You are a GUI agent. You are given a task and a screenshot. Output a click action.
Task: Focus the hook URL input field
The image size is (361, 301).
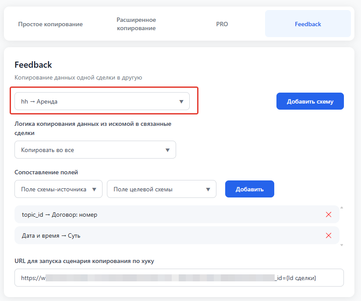point(179,278)
